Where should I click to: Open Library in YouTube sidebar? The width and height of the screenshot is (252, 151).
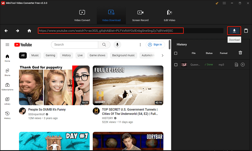(x=7, y=101)
